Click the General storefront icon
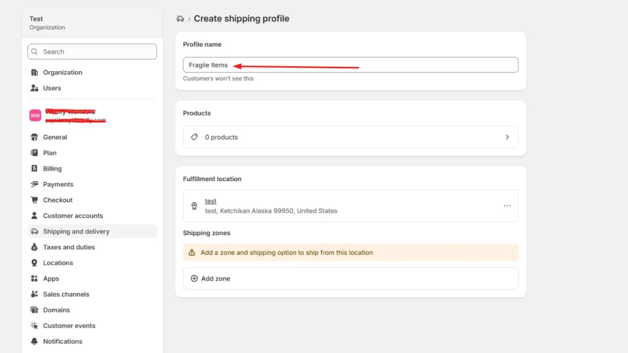The width and height of the screenshot is (628, 353). click(x=34, y=137)
